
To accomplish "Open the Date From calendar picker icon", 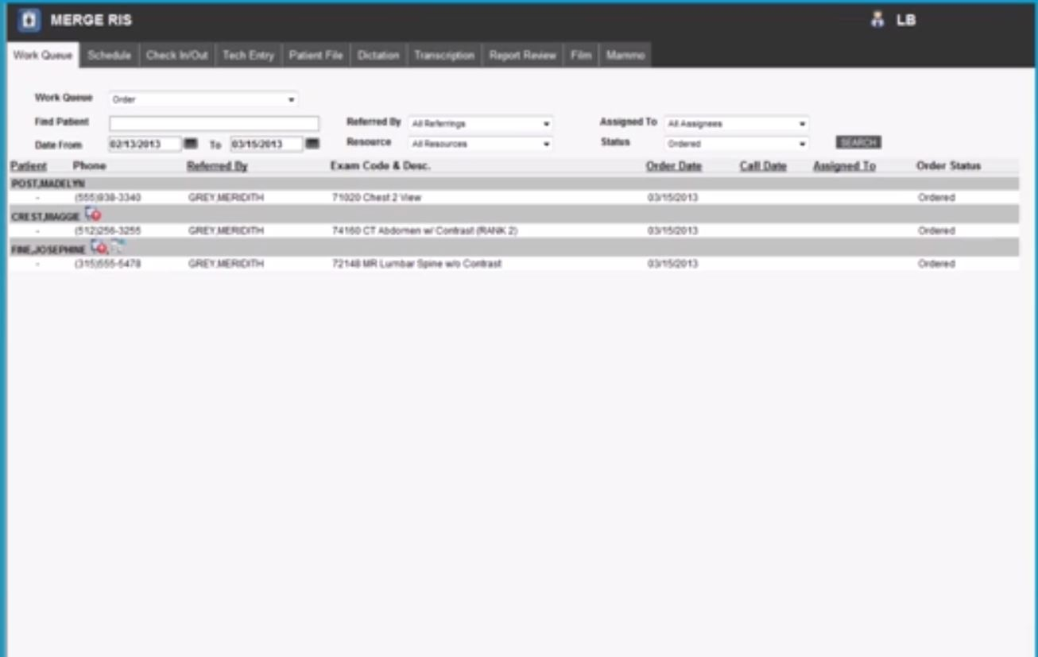I will (x=191, y=144).
